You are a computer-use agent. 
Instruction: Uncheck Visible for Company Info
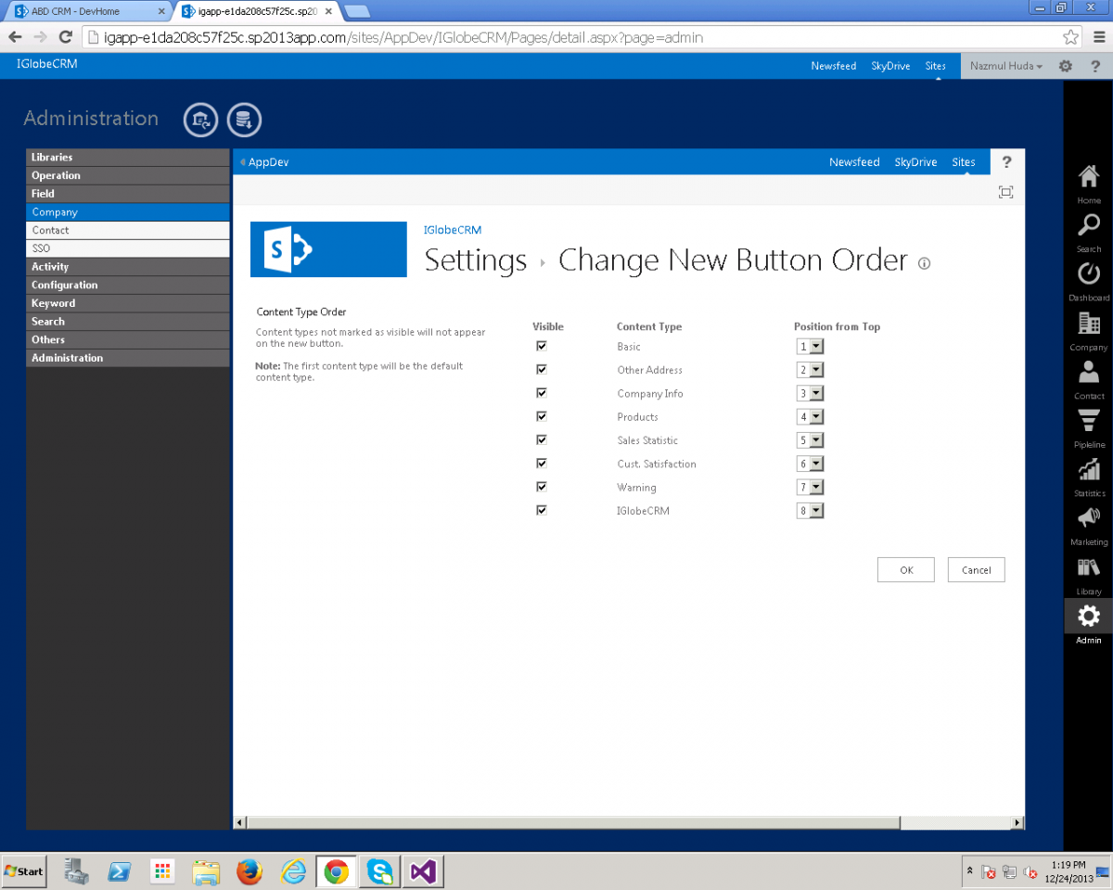coord(542,393)
